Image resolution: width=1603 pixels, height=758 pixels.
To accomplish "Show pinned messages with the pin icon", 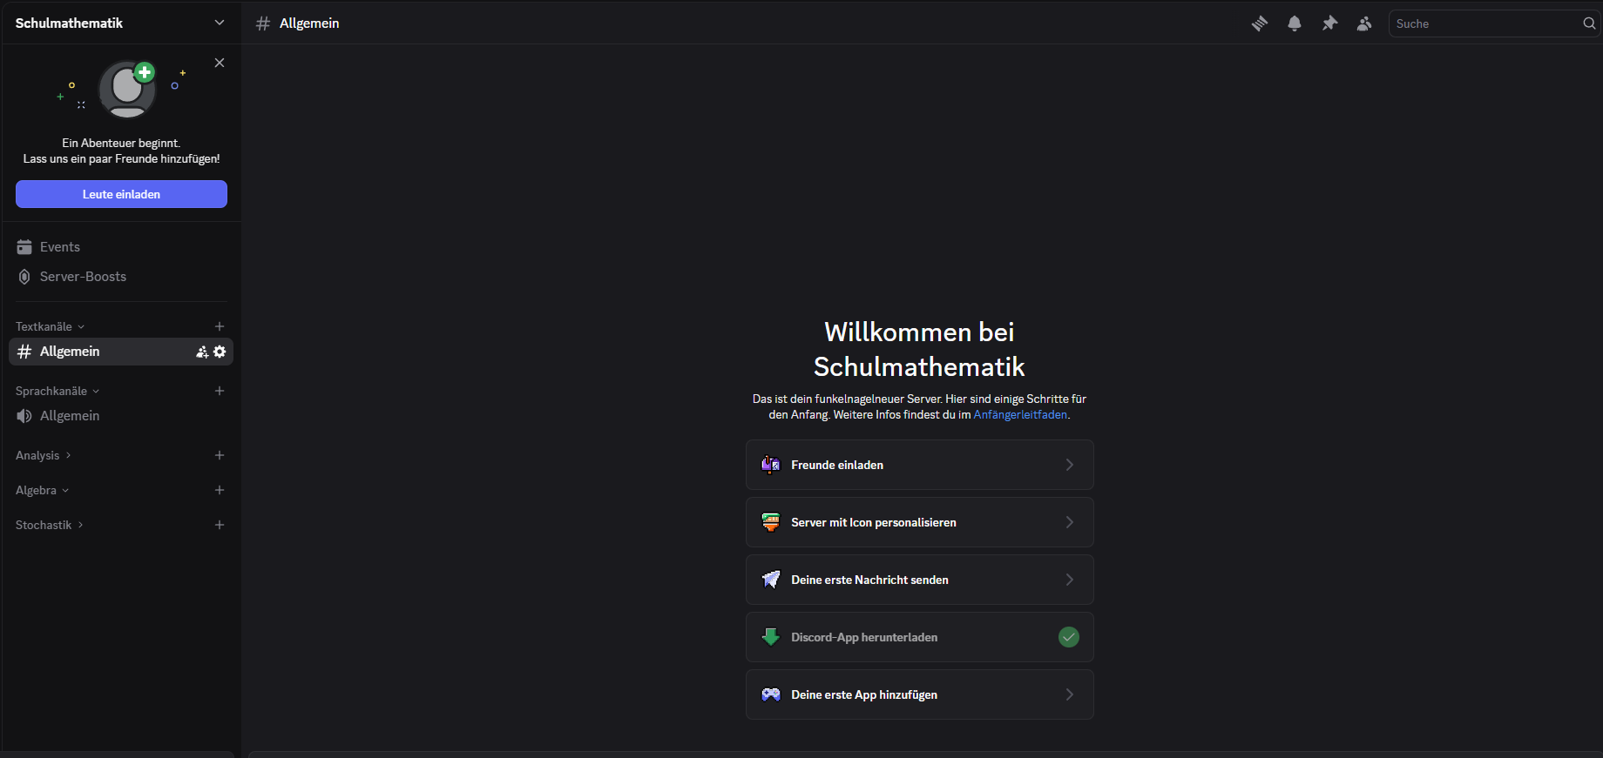I will coord(1329,23).
